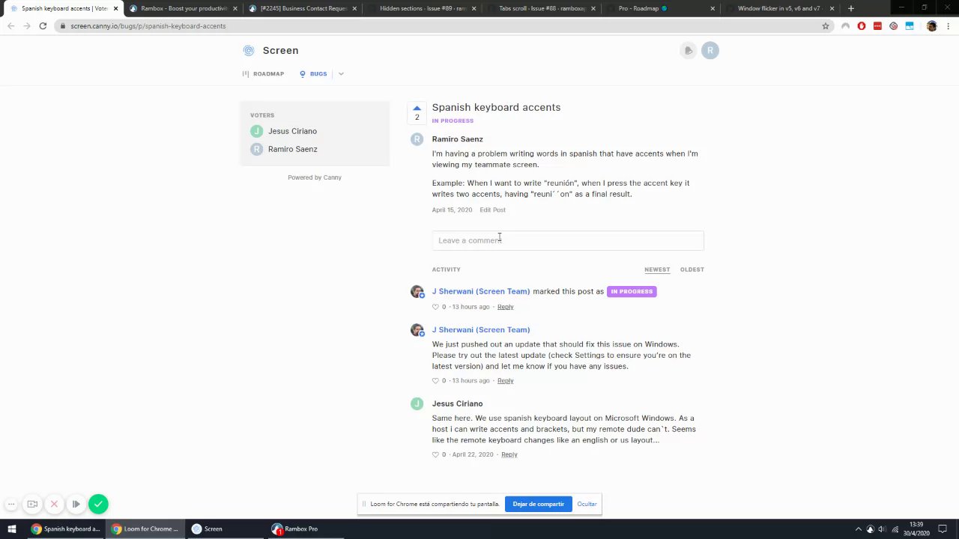
Task: Switch to the Business Contact Request browser tab
Action: coord(302,9)
